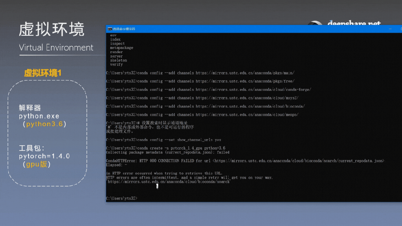Click the '(python3.6)' text on the slide
Screen dimensions: 402x226
pos(44,124)
